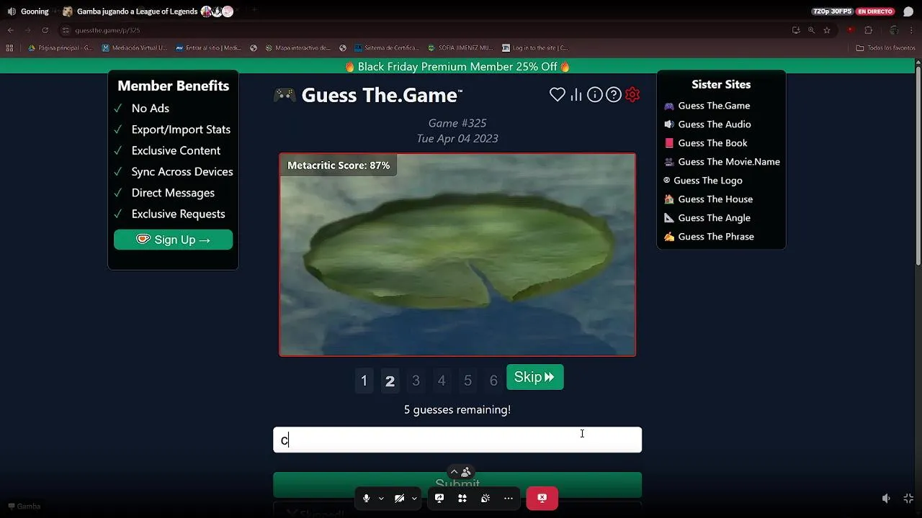Click the heart favorite icon
This screenshot has width=922, height=518.
coord(558,94)
